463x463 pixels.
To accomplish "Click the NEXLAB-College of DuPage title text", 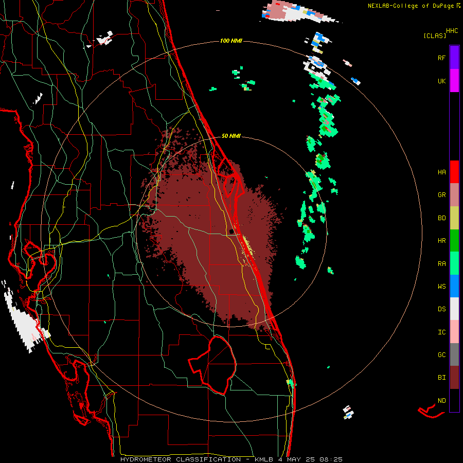I will pos(411,6).
